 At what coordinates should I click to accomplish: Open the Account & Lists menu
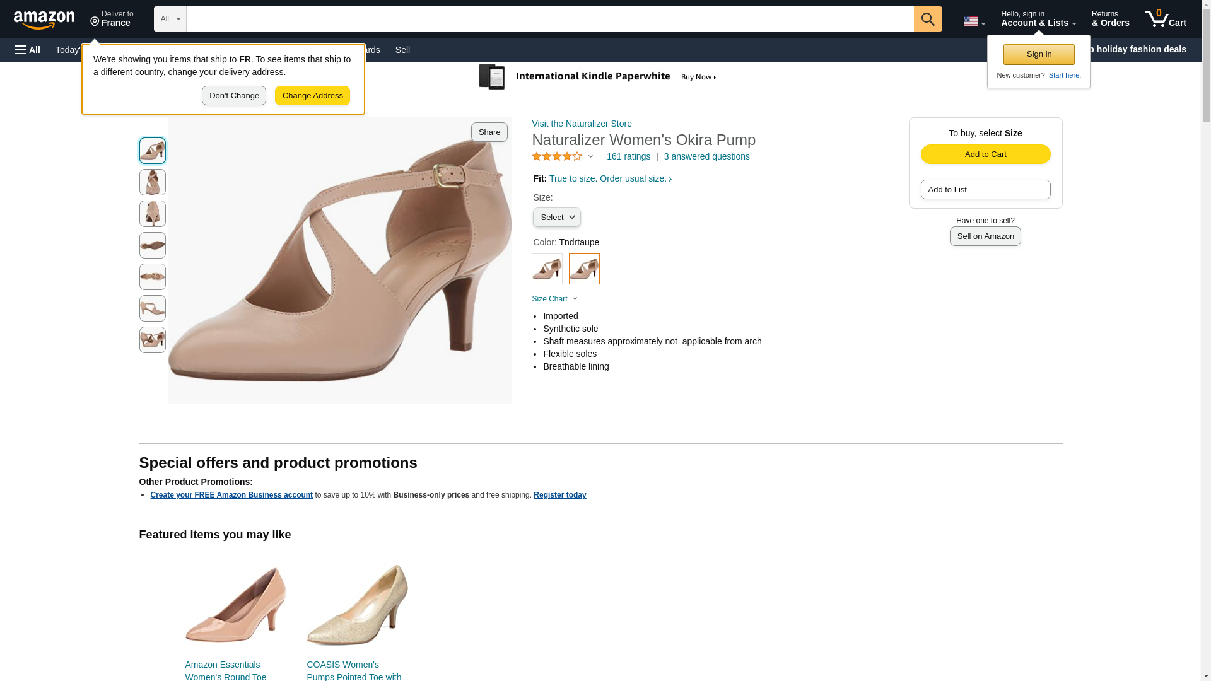1038,19
